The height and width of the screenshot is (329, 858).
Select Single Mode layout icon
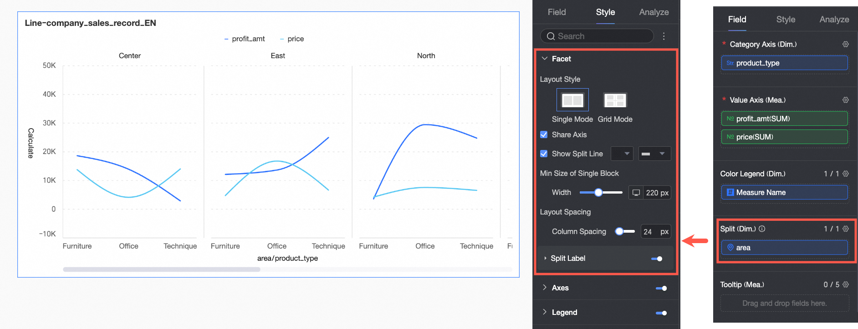[572, 100]
